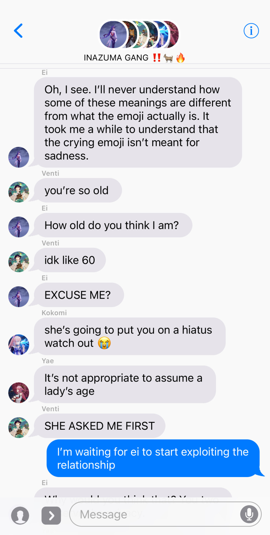
Task: Select the "idk like 60" message bubble
Action: pos(70,260)
